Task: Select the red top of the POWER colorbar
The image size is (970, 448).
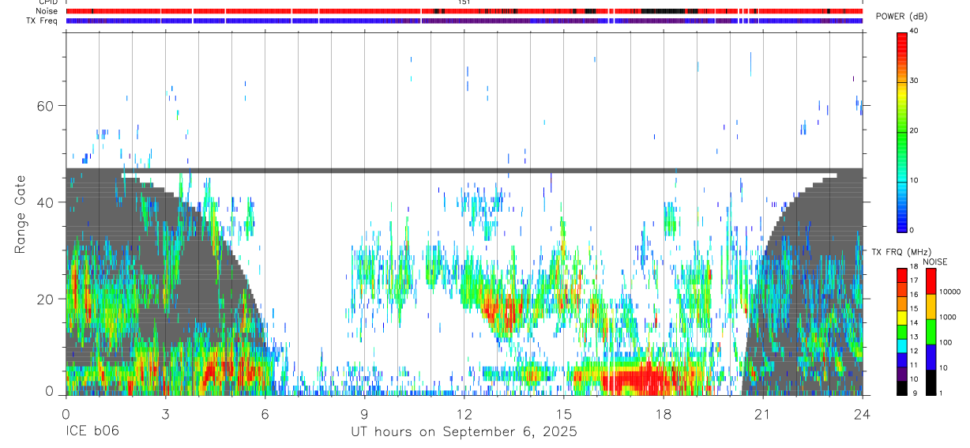Action: point(901,43)
